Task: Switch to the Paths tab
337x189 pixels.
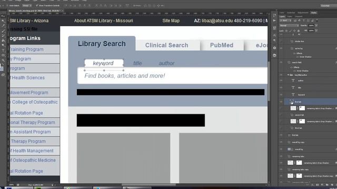Action: [290, 16]
